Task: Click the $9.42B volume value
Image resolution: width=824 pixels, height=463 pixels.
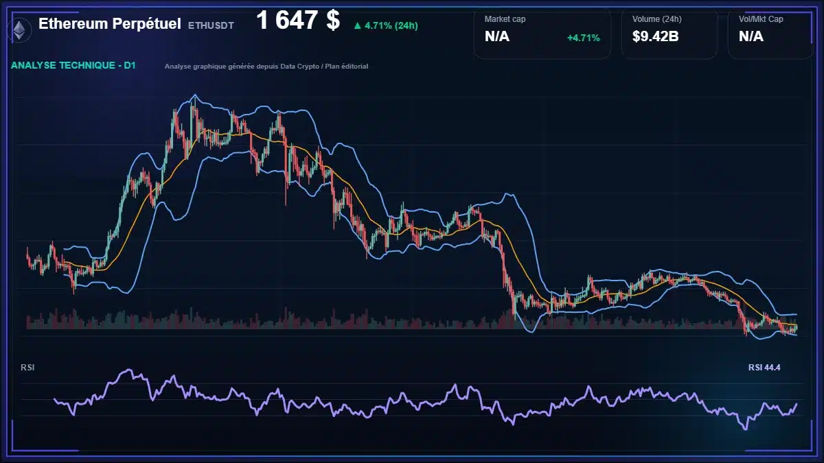Action: point(656,36)
